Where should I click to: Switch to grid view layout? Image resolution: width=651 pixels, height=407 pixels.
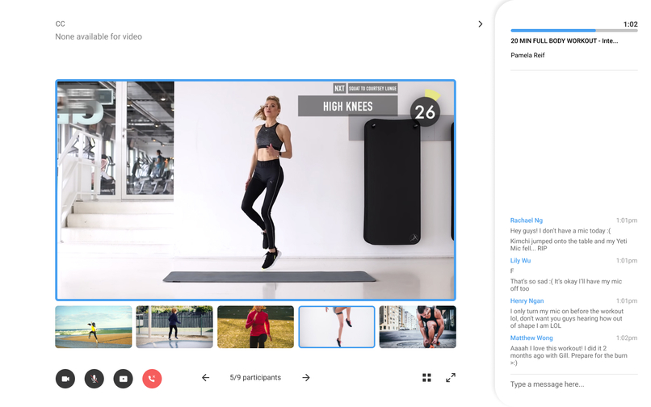[426, 377]
